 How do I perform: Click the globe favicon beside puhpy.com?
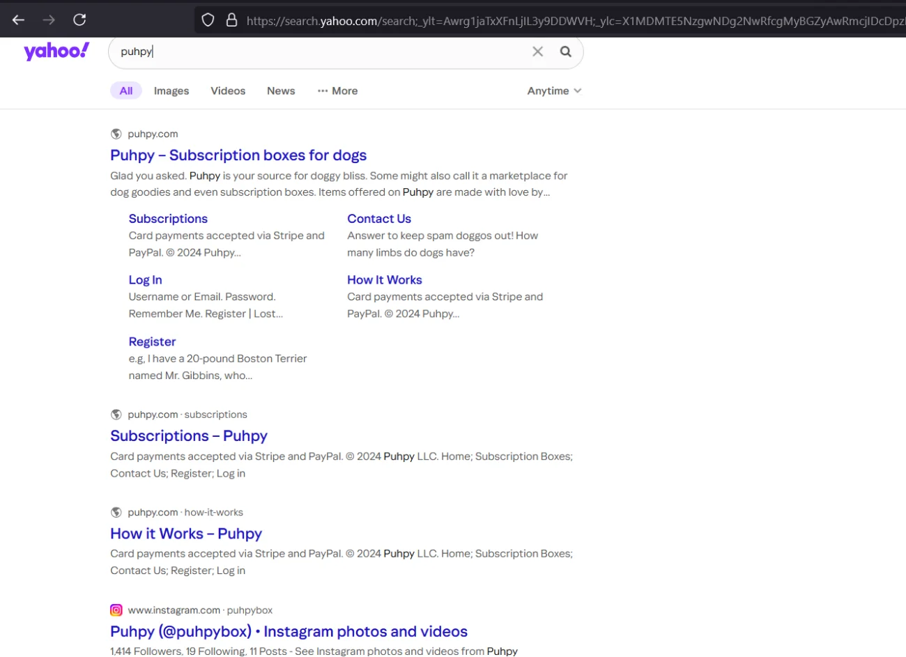(x=116, y=134)
